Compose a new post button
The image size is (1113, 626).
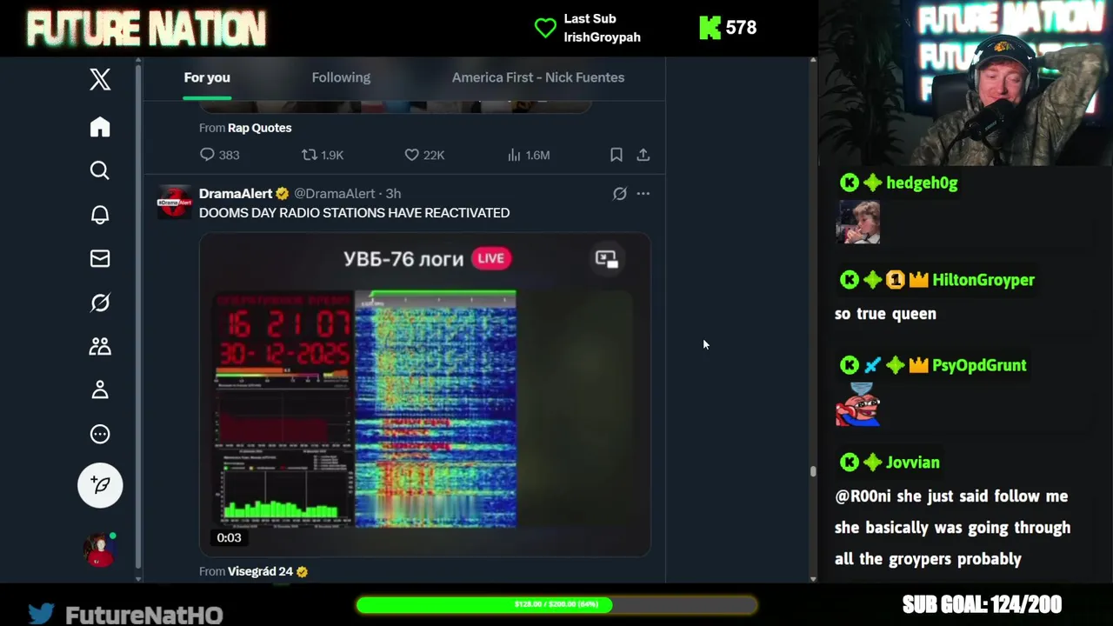tap(100, 485)
